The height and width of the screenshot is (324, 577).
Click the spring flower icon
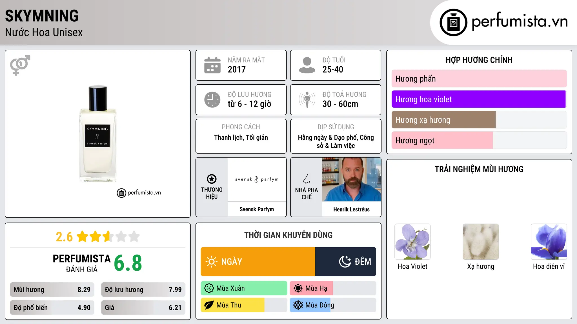coord(209,288)
